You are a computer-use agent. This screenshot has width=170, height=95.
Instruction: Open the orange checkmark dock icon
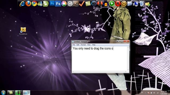pyautogui.click(x=82, y=3)
